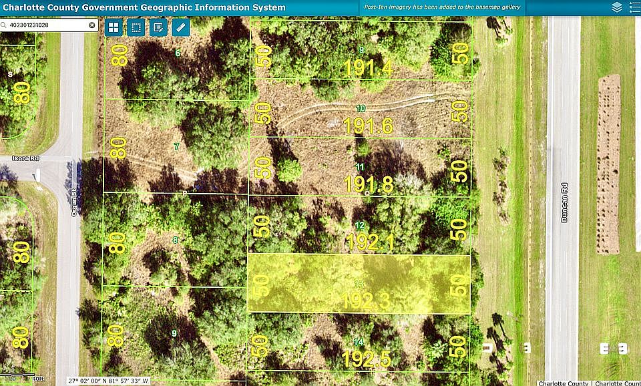Screen dimensions: 641x386
Task: Click the map coordinates readout
Action: [x=108, y=381]
